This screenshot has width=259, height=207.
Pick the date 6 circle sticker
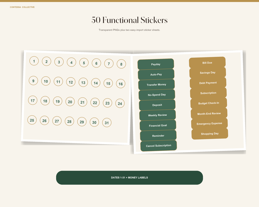click(96, 63)
